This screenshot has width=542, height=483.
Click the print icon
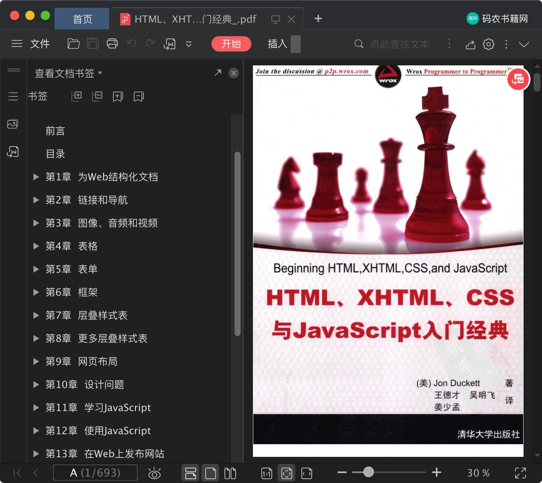click(x=112, y=44)
